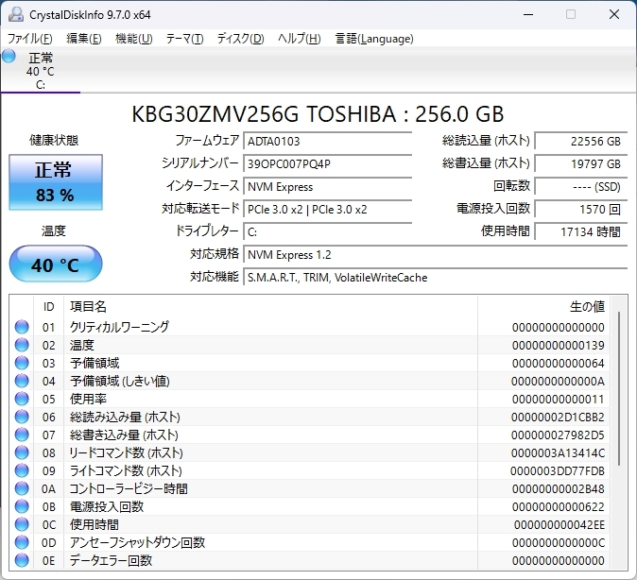Click the 対応転送モード field PCIe 3.0 x2

(327, 210)
